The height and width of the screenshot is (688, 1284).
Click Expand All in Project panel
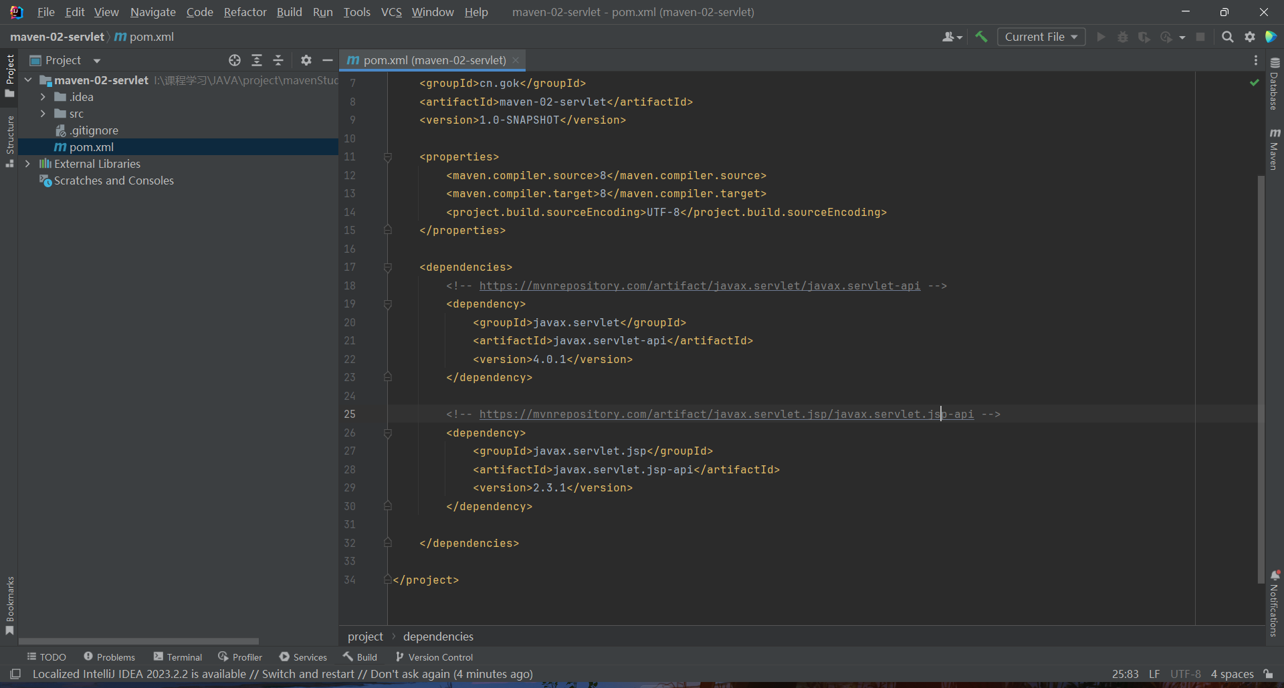pos(257,60)
